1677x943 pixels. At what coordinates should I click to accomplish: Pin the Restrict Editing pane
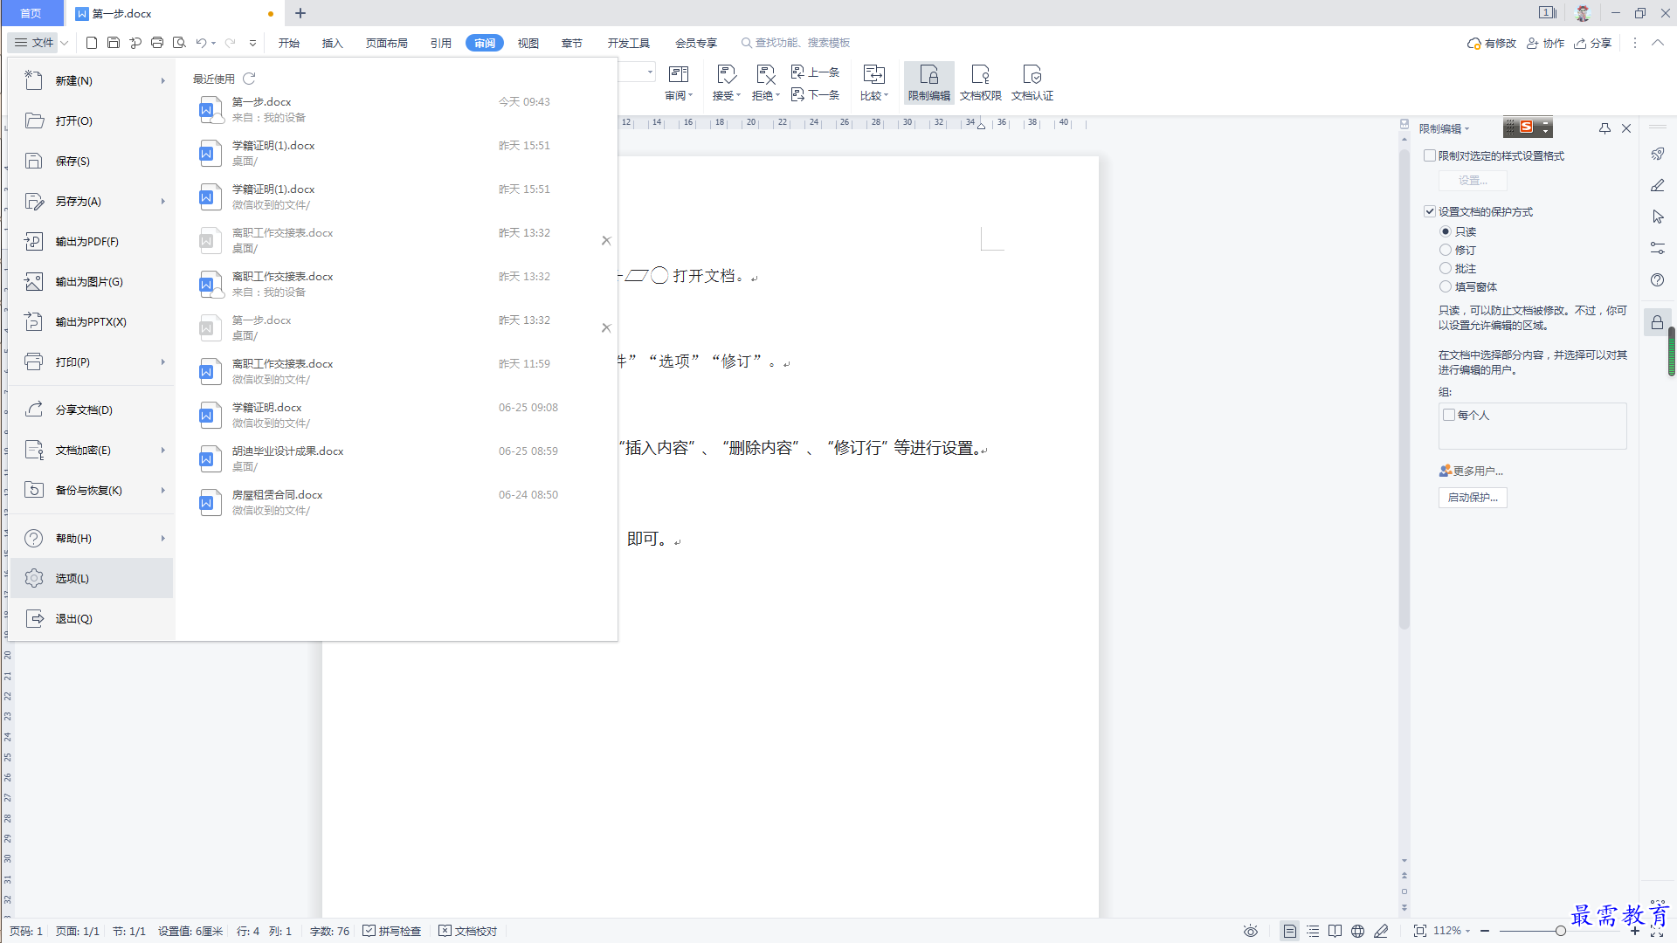coord(1605,128)
